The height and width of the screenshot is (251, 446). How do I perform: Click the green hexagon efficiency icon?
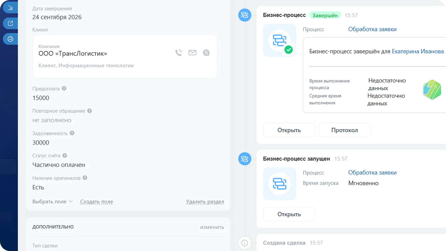click(432, 90)
